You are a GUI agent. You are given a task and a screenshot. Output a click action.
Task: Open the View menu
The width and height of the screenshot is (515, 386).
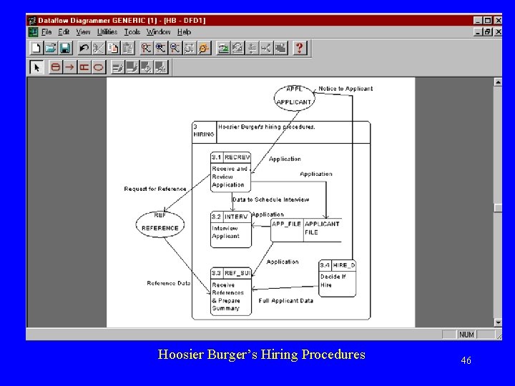click(83, 32)
